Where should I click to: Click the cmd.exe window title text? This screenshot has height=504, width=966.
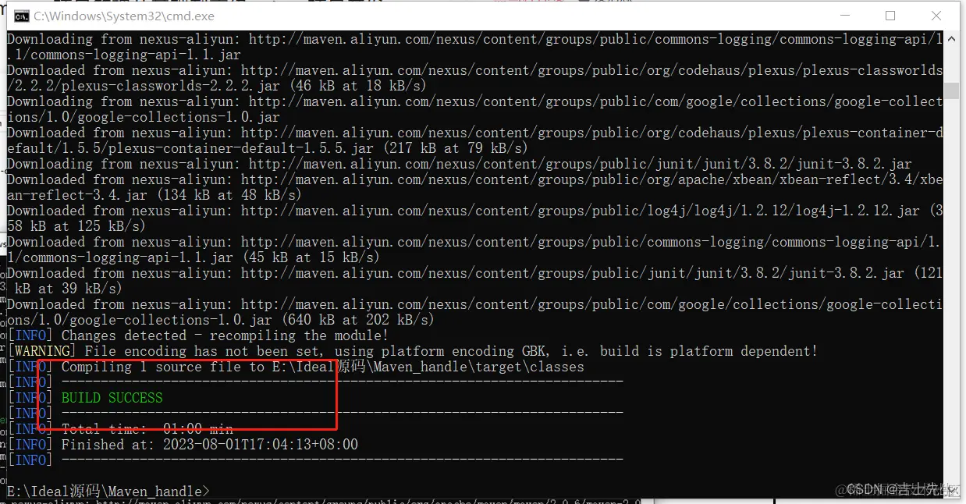tap(124, 16)
